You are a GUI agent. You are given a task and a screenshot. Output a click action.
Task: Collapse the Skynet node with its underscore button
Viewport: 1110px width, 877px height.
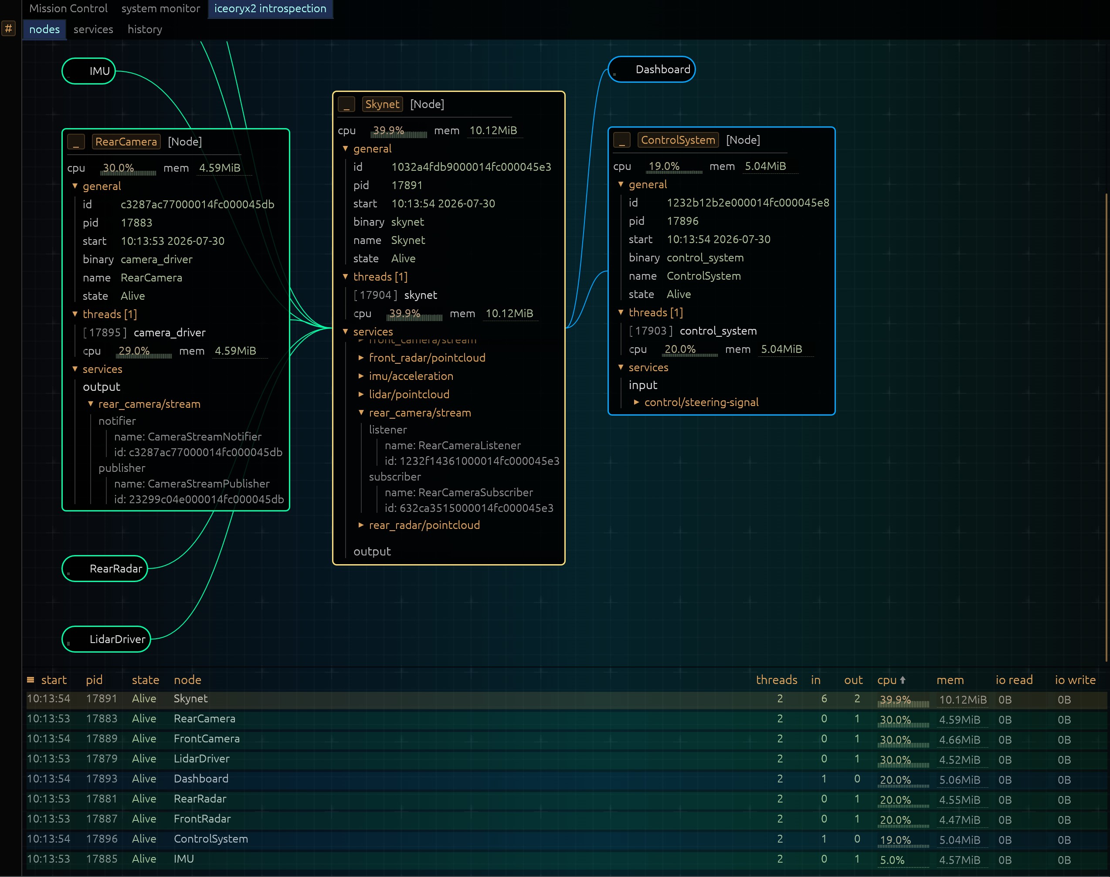(347, 105)
